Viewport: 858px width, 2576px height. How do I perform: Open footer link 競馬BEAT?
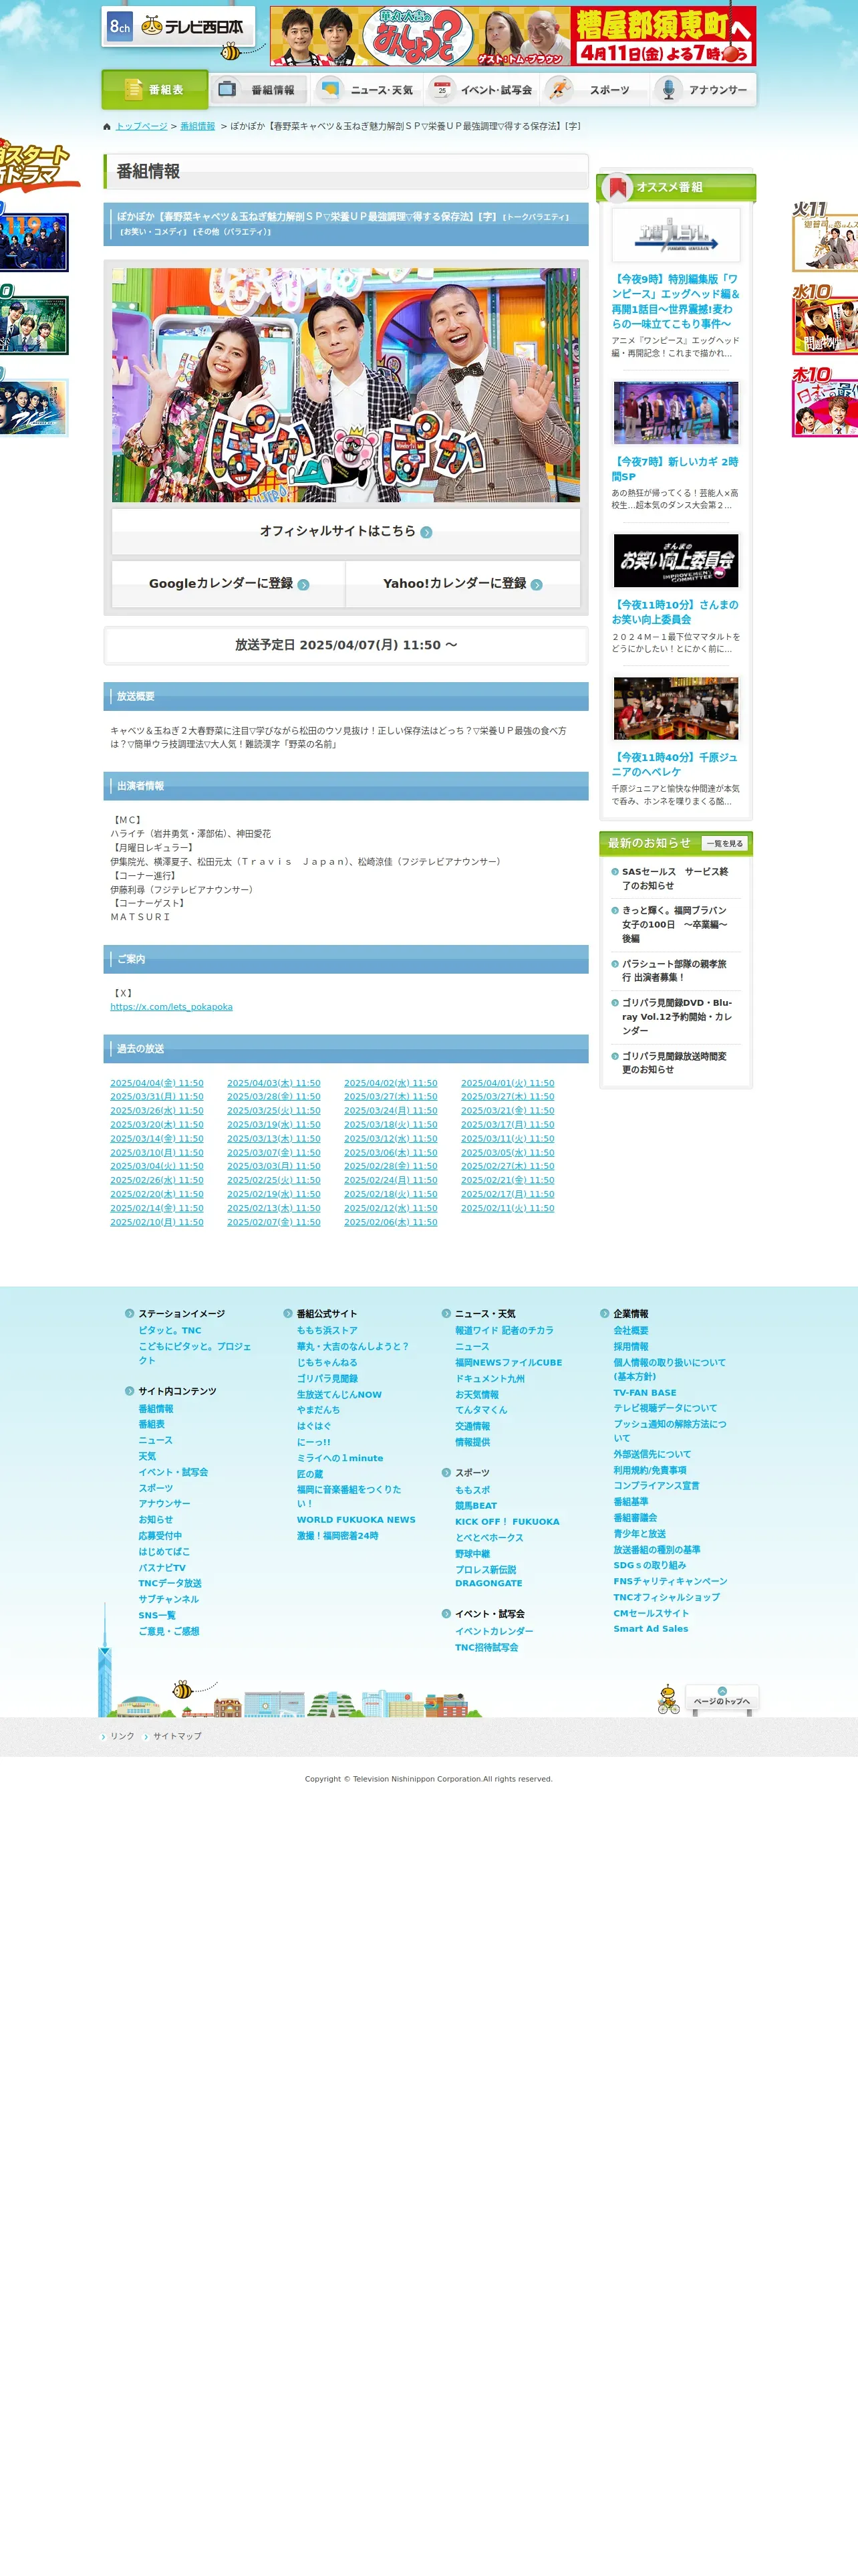pyautogui.click(x=476, y=1506)
